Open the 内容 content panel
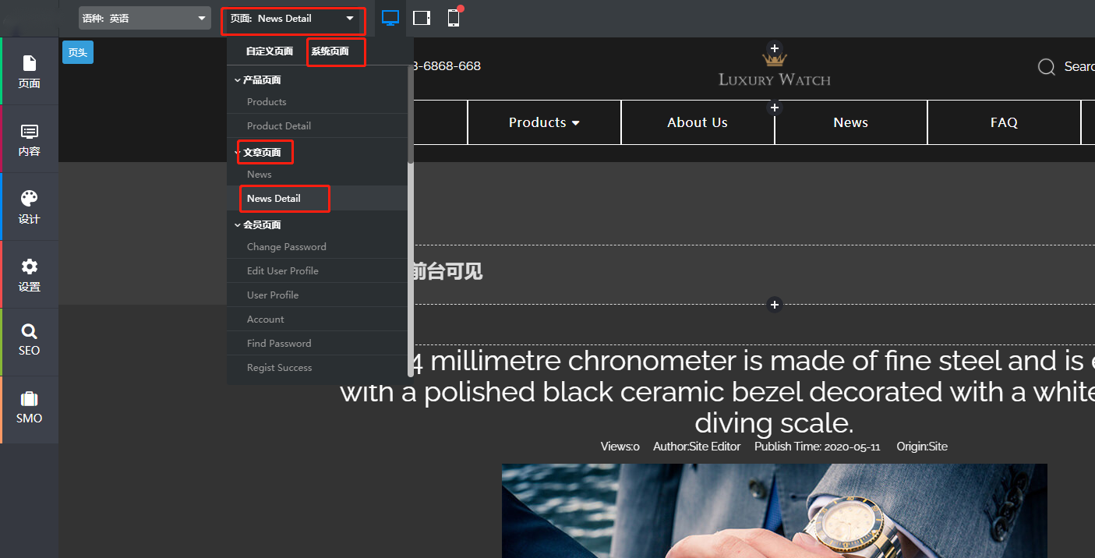 click(x=29, y=139)
